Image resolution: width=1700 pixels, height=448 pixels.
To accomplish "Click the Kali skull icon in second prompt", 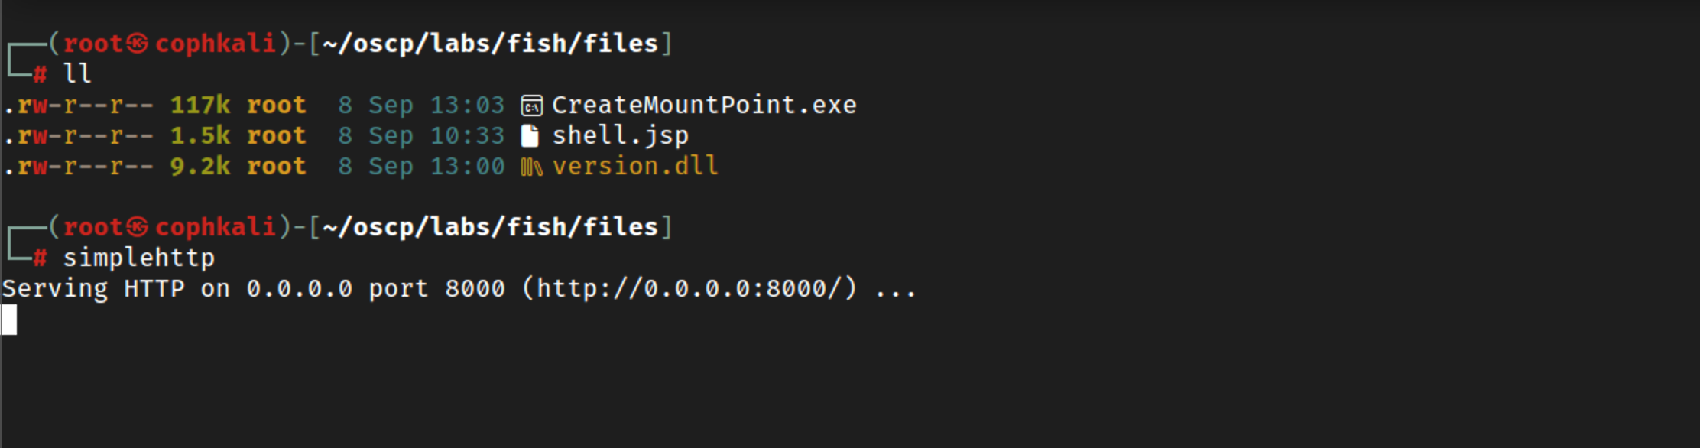I will point(138,227).
